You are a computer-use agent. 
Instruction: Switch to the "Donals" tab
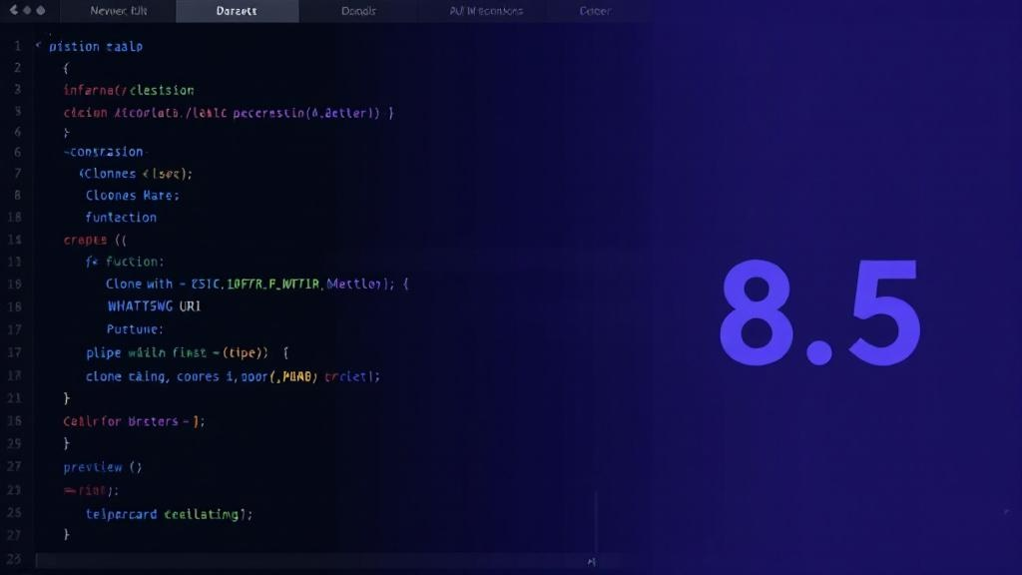pos(358,11)
